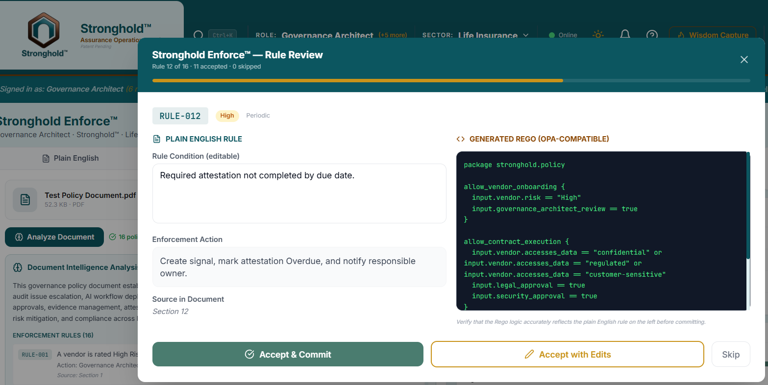Switch to the Plain English tab

click(x=71, y=158)
